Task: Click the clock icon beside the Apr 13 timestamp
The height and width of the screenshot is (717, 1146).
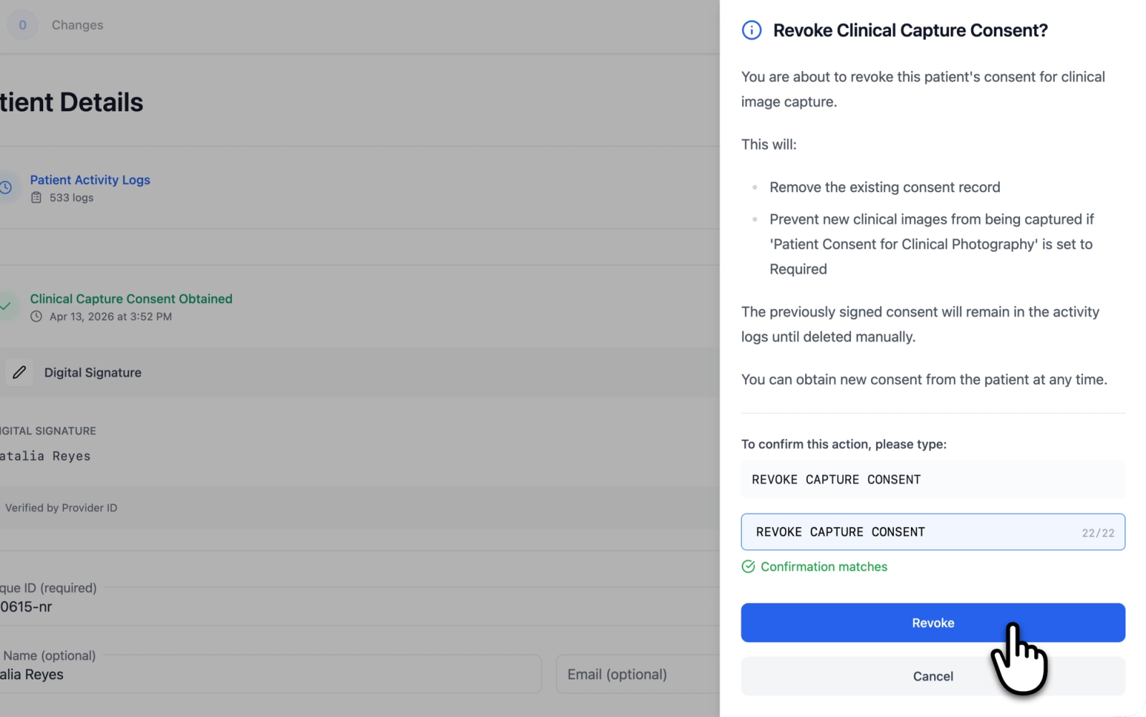Action: [37, 316]
